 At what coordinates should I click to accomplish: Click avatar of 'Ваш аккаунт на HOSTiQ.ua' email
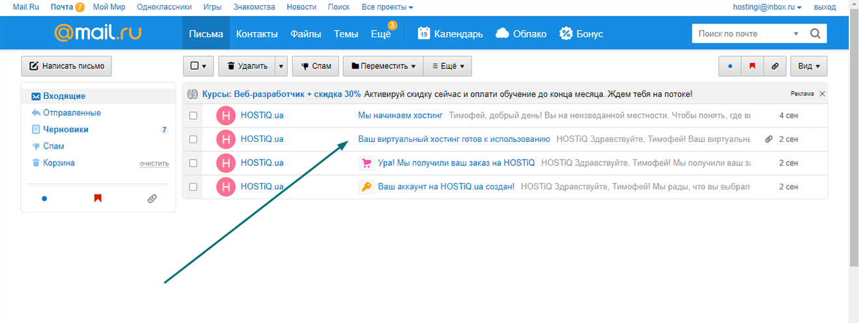pyautogui.click(x=225, y=187)
